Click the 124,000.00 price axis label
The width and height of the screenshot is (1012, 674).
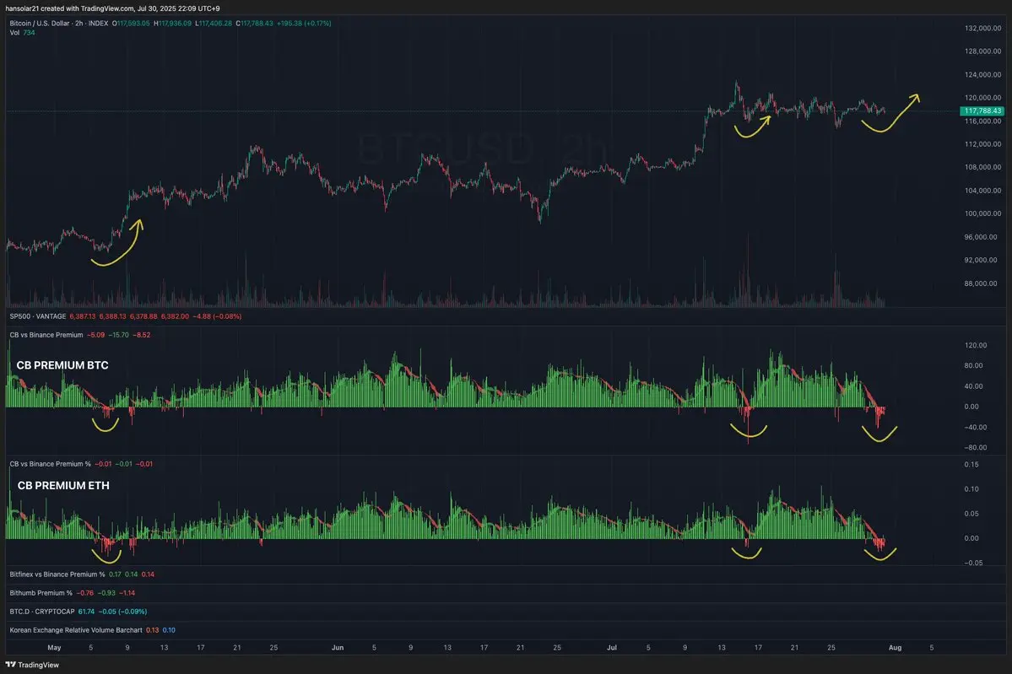[982, 75]
